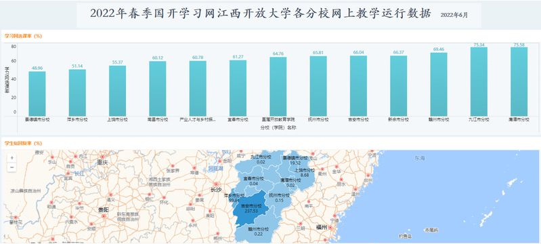Image resolution: width=541 pixels, height=244 pixels.
Task: Click the 遵义 city marker on the map
Action: pyautogui.click(x=110, y=195)
